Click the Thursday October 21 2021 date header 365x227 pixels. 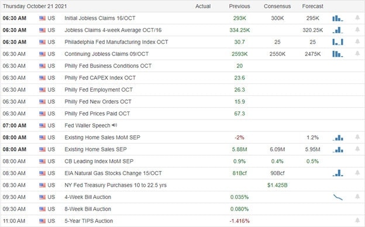click(x=35, y=6)
